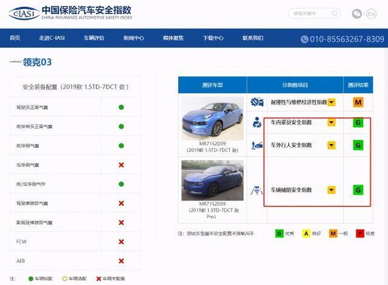Click the red P legend swatch

360,233
